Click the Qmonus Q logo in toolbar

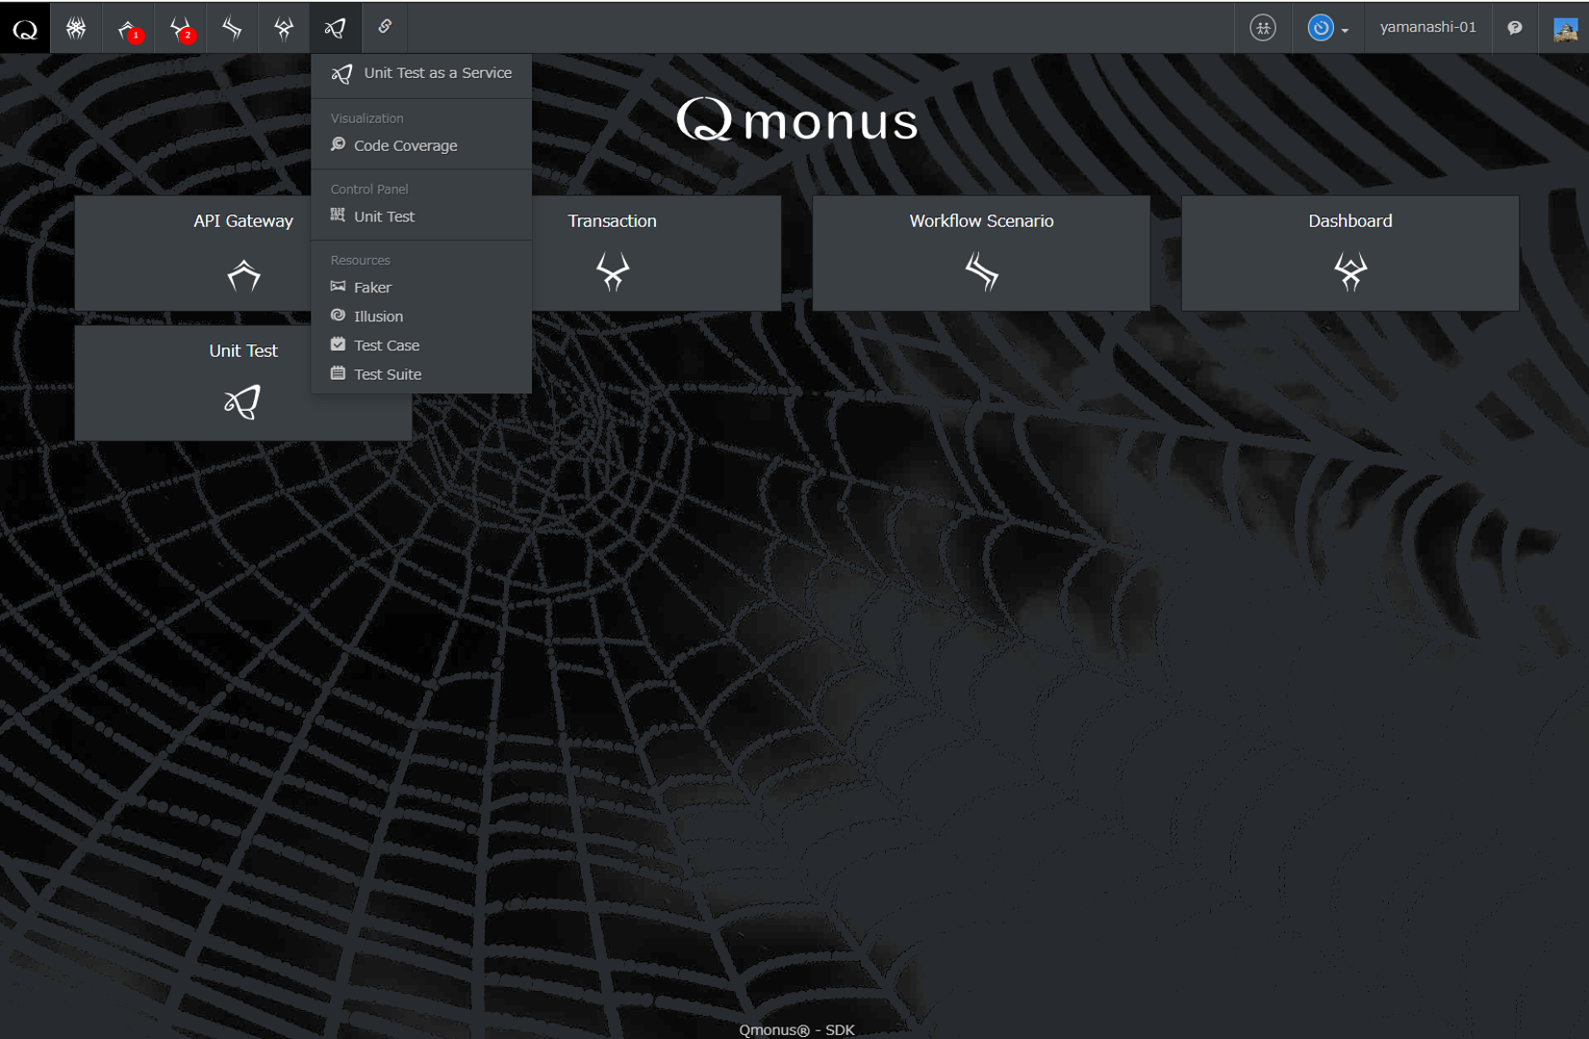pyautogui.click(x=25, y=28)
